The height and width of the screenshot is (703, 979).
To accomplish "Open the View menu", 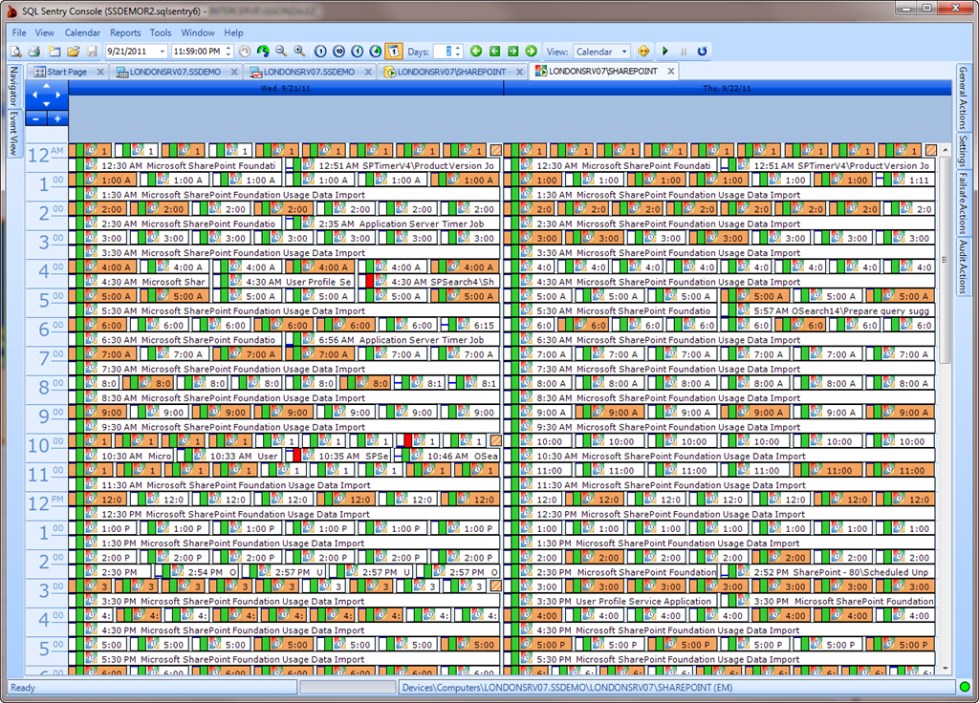I will (44, 33).
